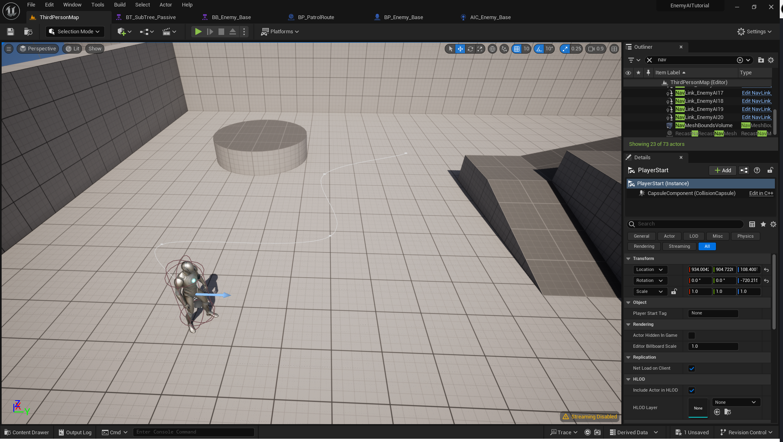783x442 pixels.
Task: Toggle Actor Hidden In Game checkbox
Action: tap(692, 336)
